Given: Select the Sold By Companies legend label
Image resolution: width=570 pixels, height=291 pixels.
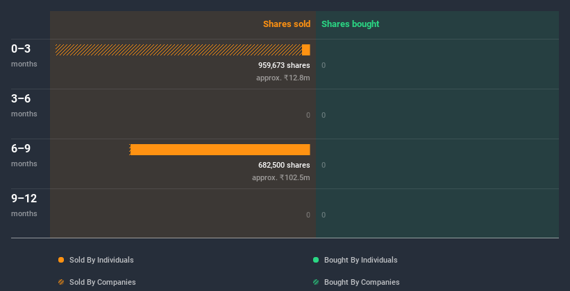Looking at the screenshot, I should [103, 282].
